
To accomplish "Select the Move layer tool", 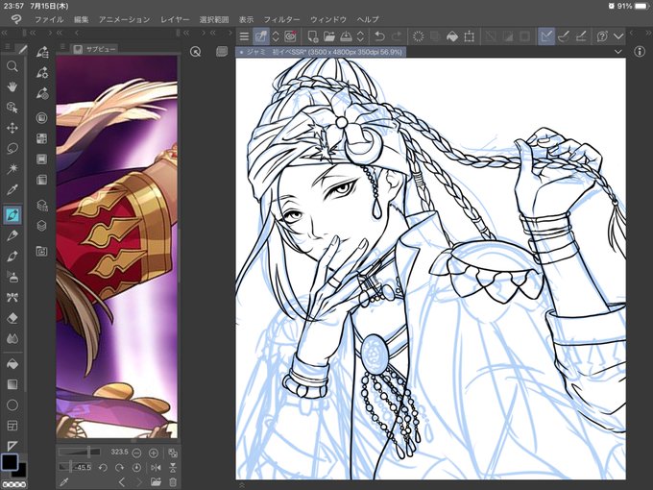I will pyautogui.click(x=12, y=128).
